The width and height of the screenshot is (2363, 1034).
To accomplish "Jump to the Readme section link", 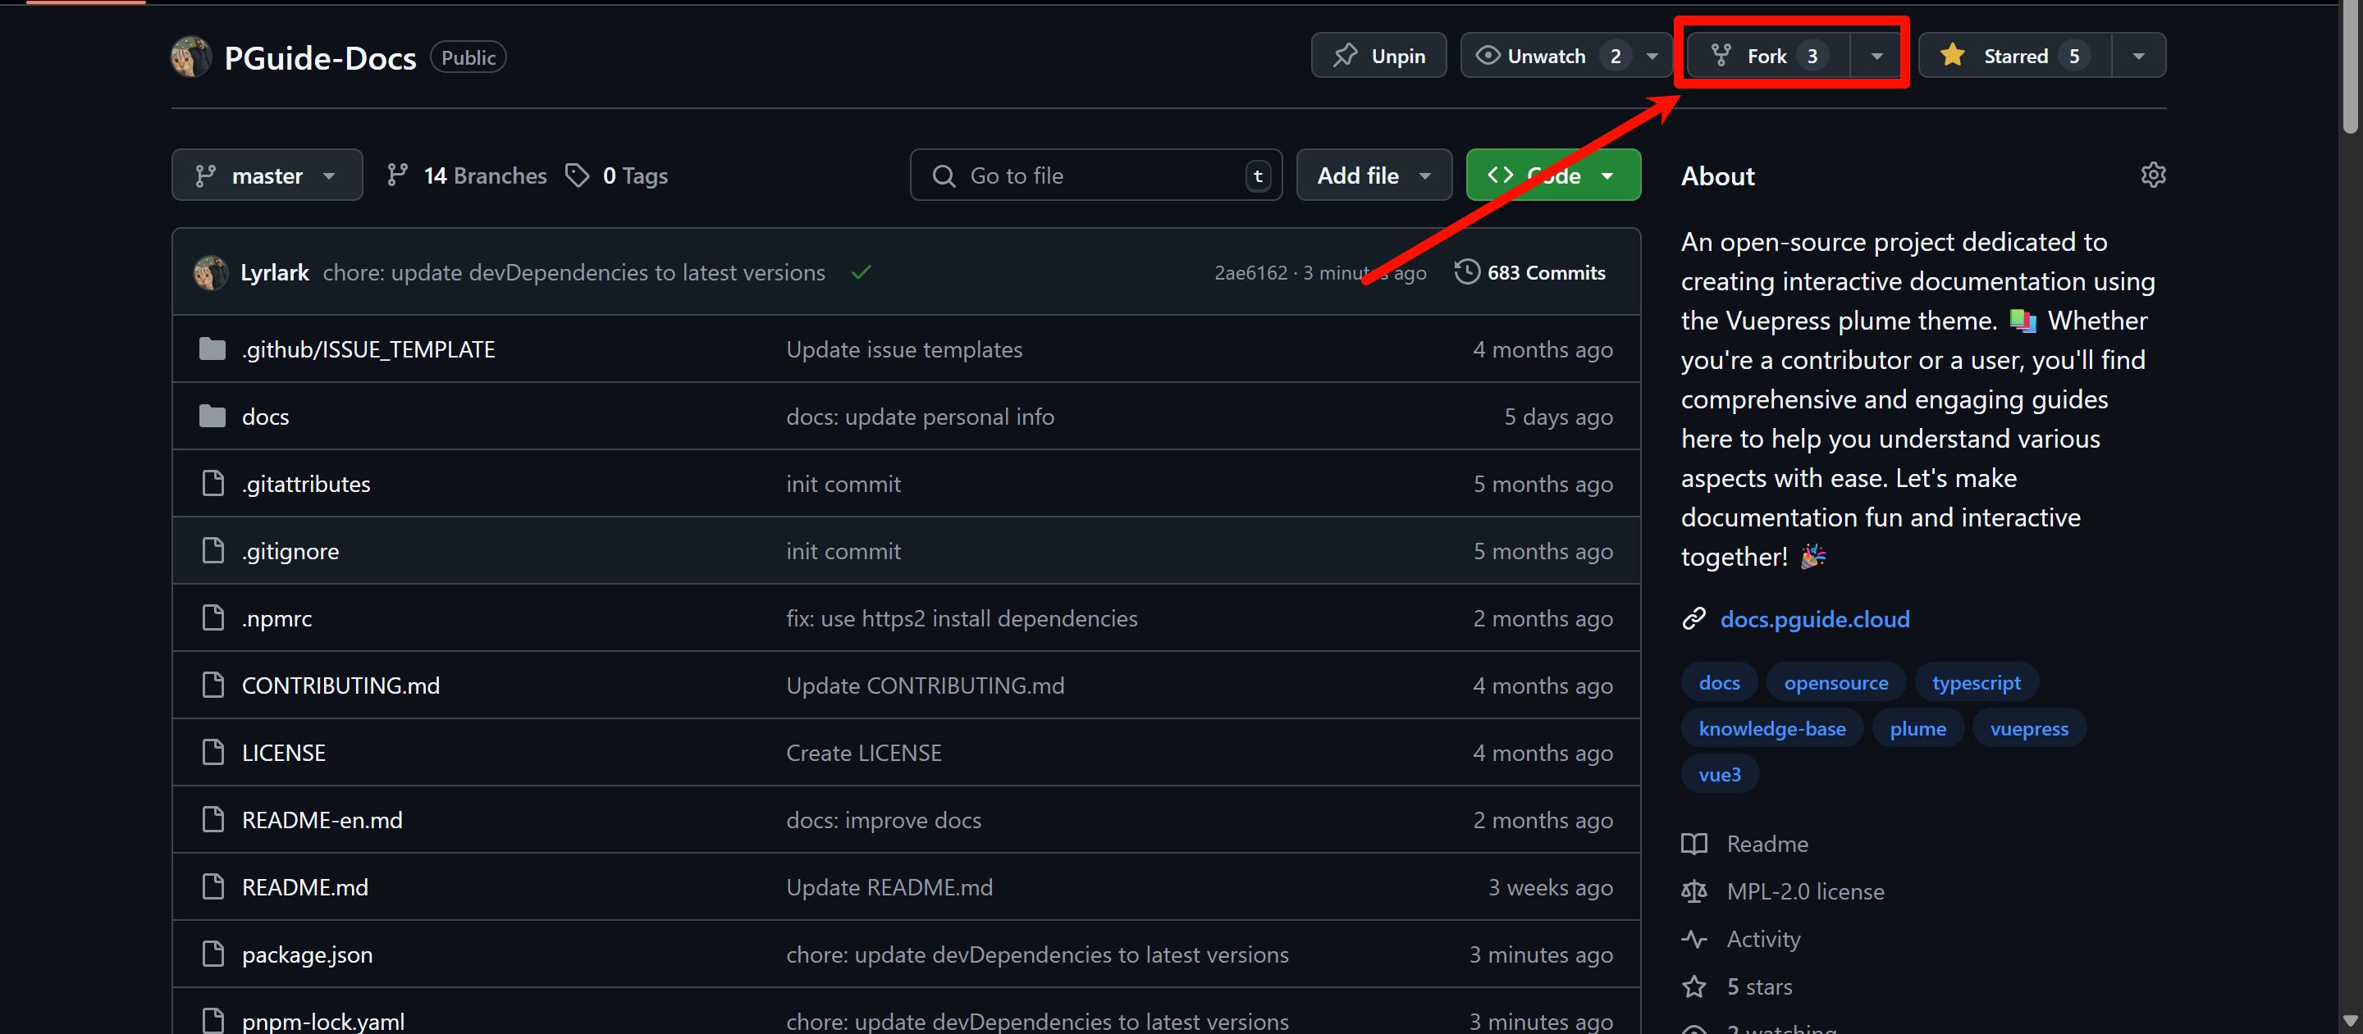I will coord(1744,843).
